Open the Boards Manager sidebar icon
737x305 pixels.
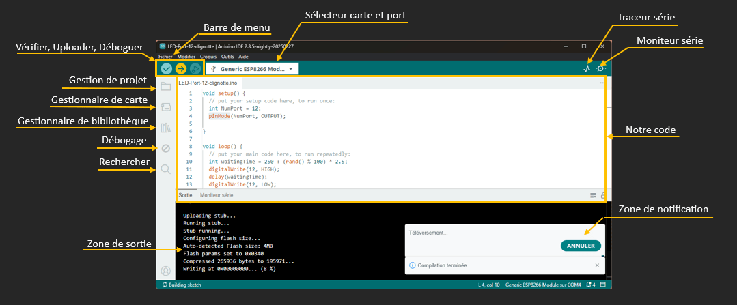coord(165,107)
